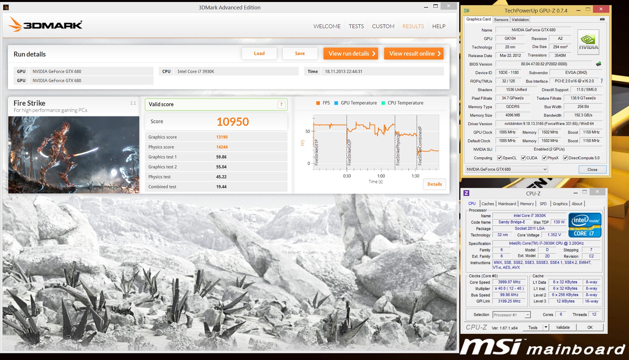Open the CUSTOM section in 3DMark

383,26
